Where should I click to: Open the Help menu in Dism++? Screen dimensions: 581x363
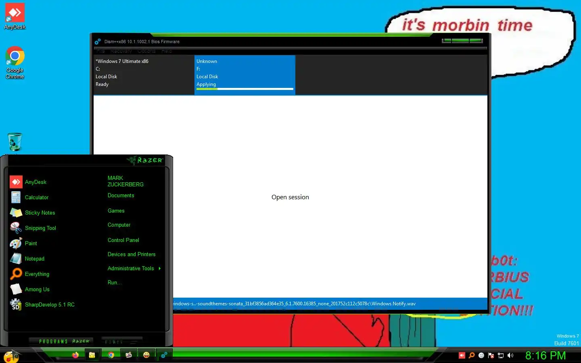167,51
